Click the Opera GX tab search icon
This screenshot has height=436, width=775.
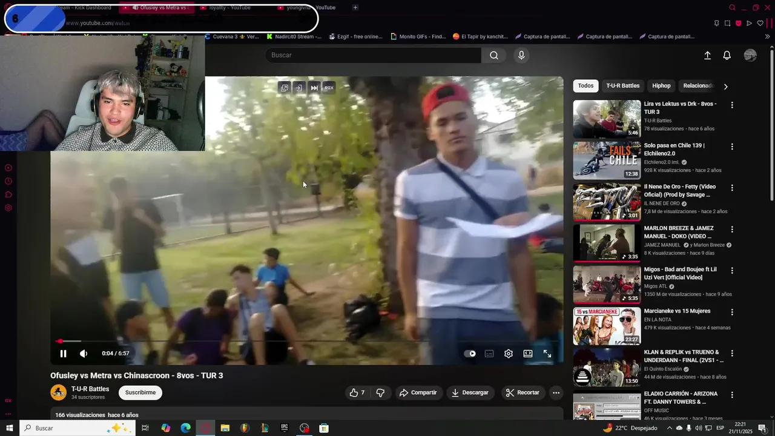click(732, 7)
